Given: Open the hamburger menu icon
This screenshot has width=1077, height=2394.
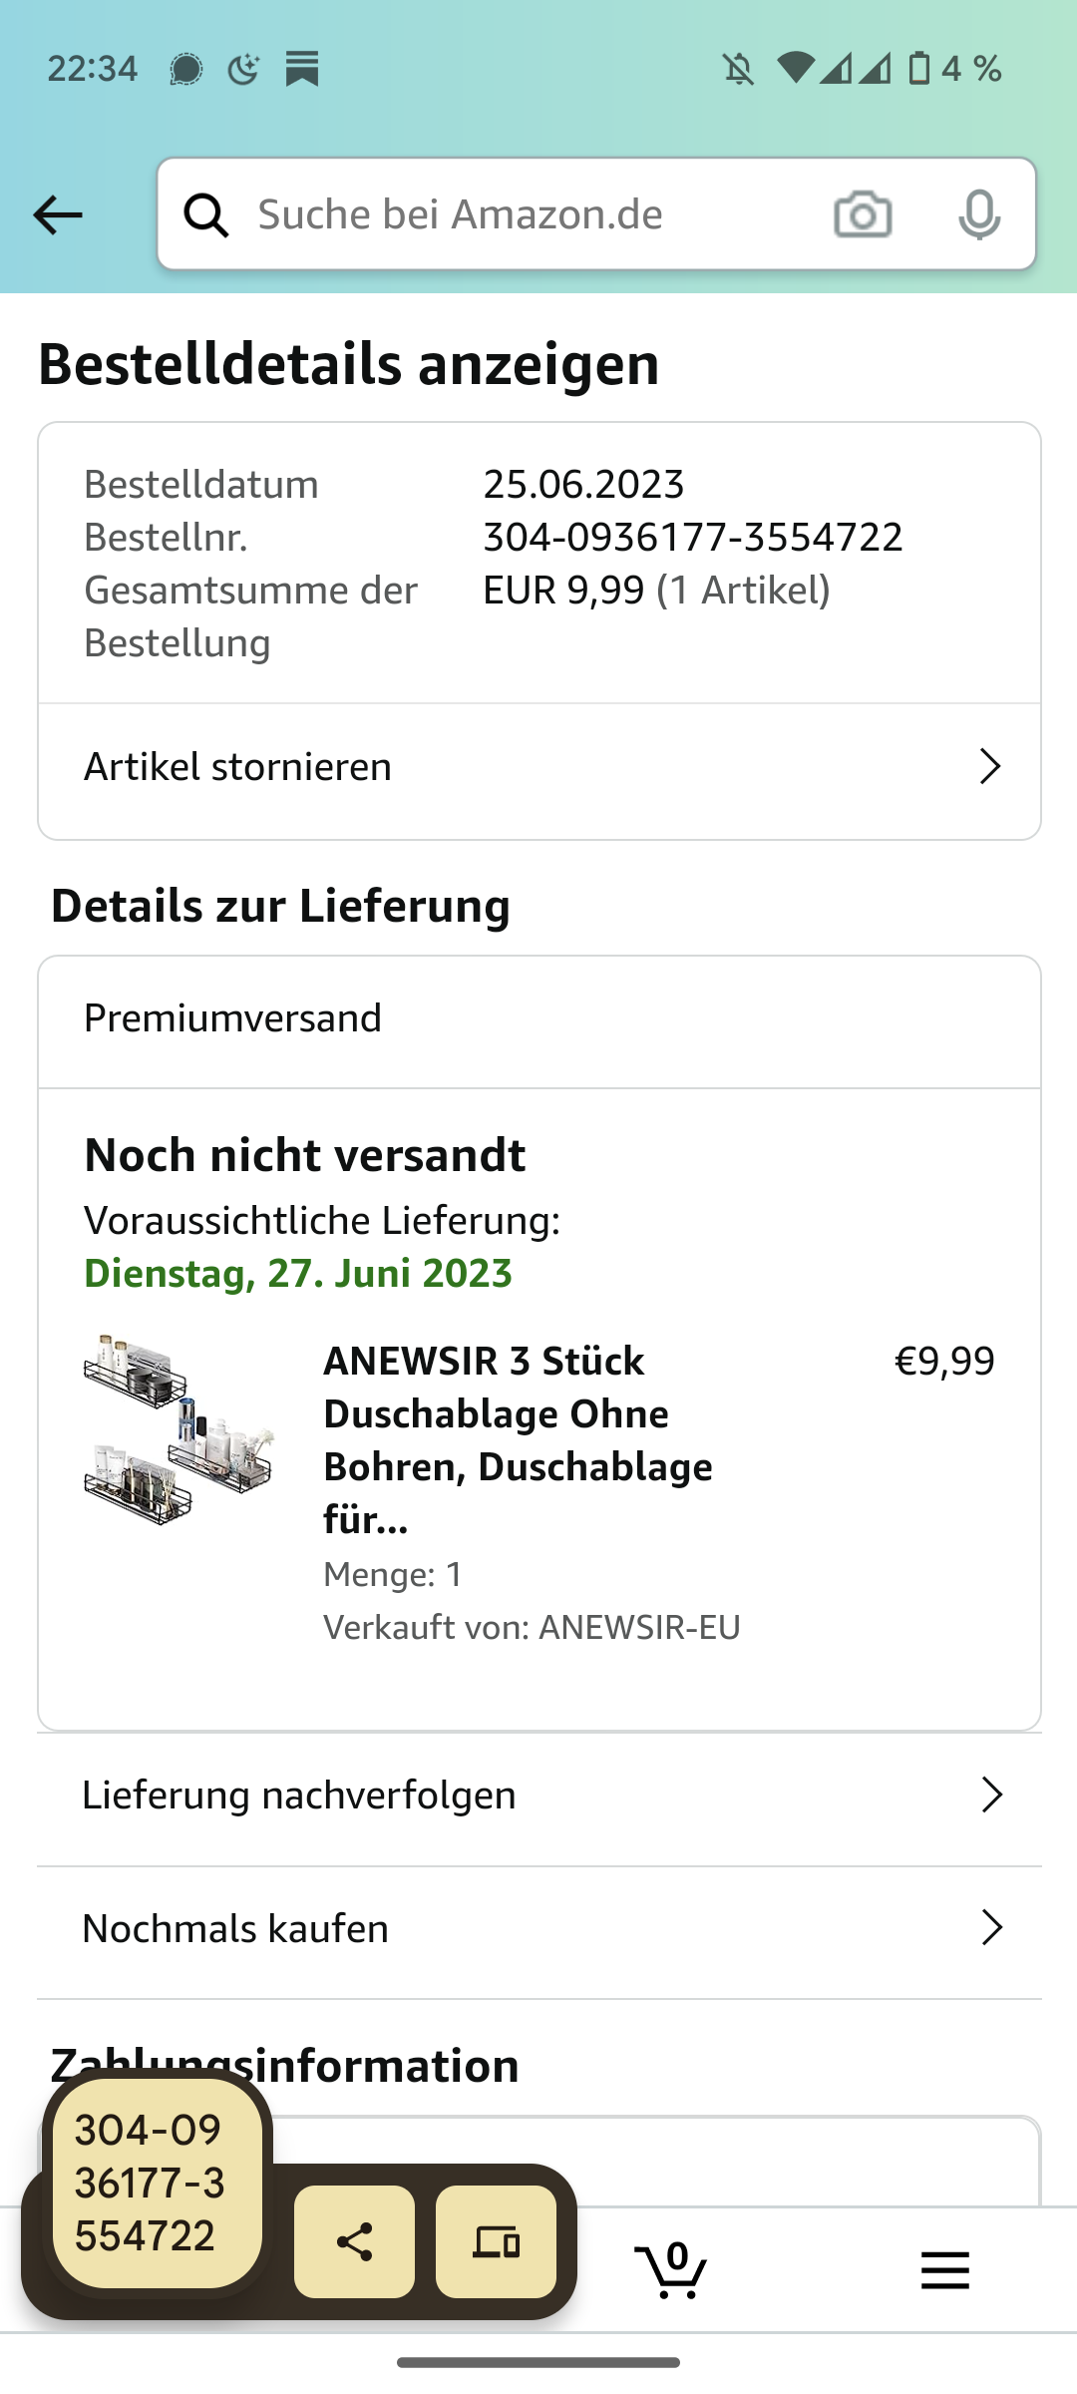Looking at the screenshot, I should tap(944, 2270).
